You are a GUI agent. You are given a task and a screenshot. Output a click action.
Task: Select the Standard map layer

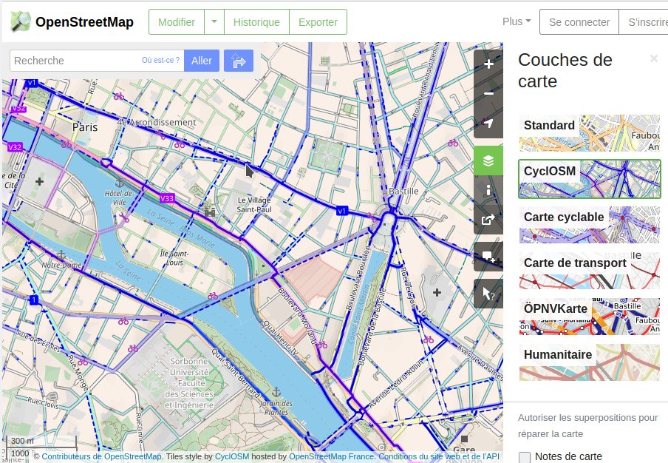[590, 133]
